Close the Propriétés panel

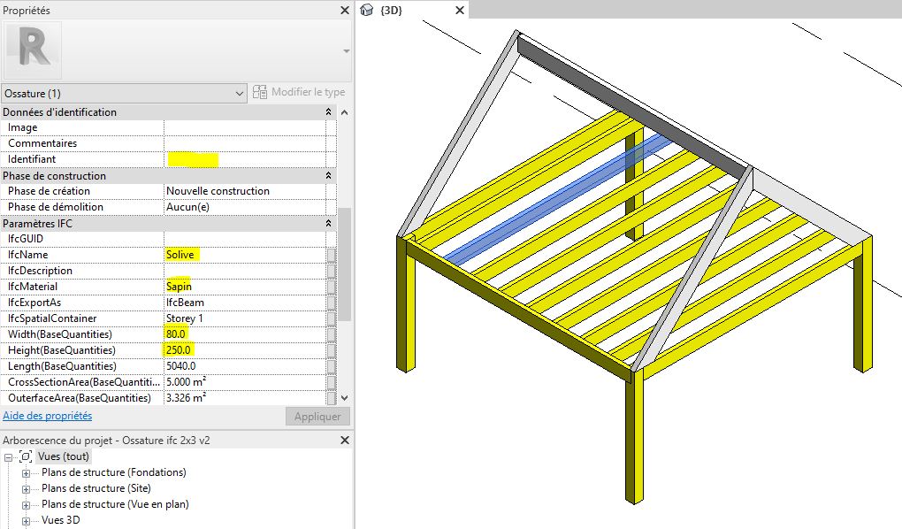click(345, 11)
